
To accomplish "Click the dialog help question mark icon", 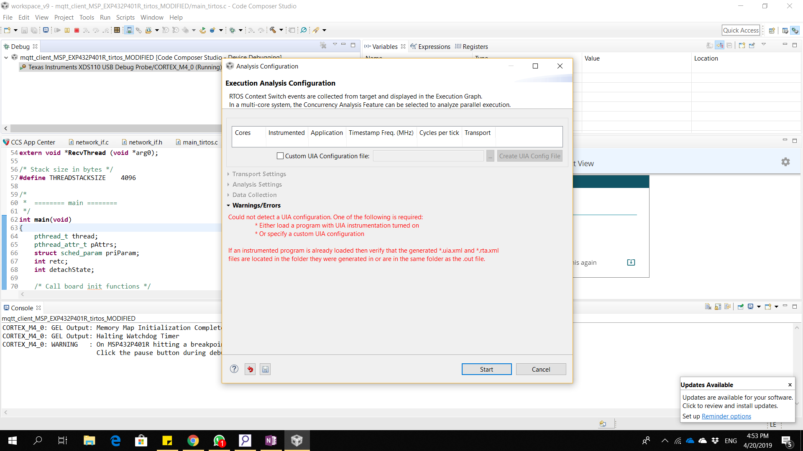I will tap(234, 369).
